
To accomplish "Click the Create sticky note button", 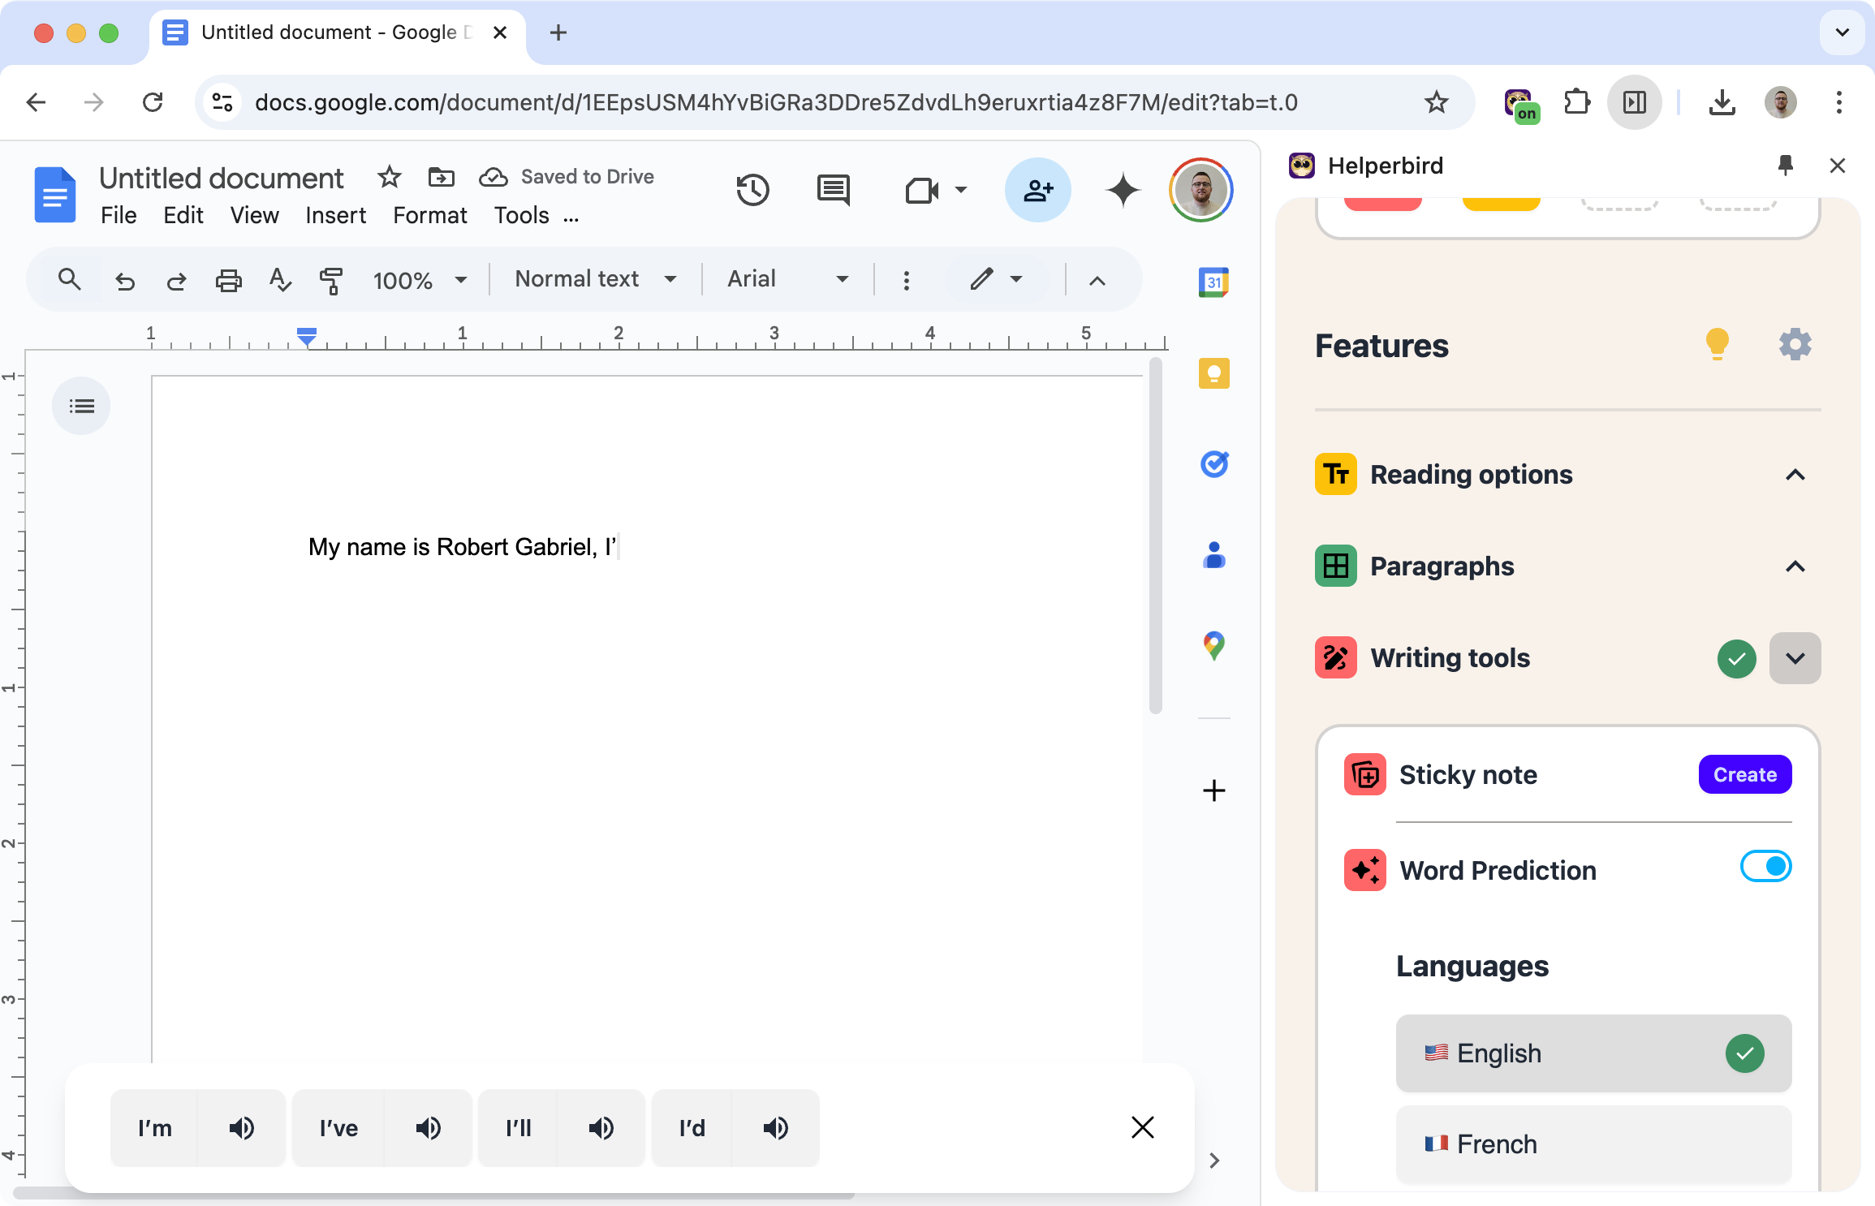I will click(1747, 774).
